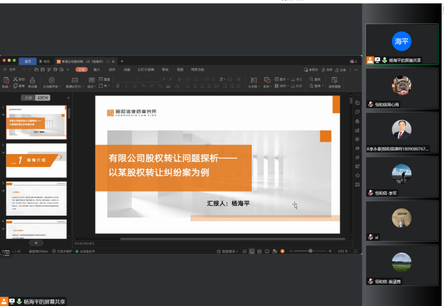Add a slide with the plus button below thumbnails
This screenshot has height=306, width=444.
36,243
